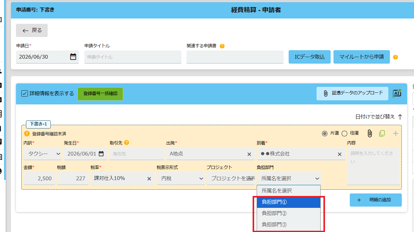The height and width of the screenshot is (232, 414).
Task: Click help icon next to 取引先 label
Action: coord(127,143)
